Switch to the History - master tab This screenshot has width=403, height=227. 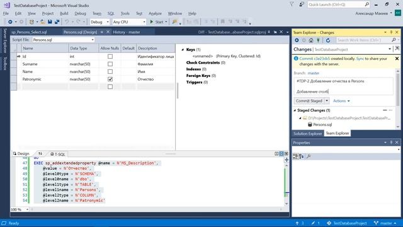[x=127, y=32]
